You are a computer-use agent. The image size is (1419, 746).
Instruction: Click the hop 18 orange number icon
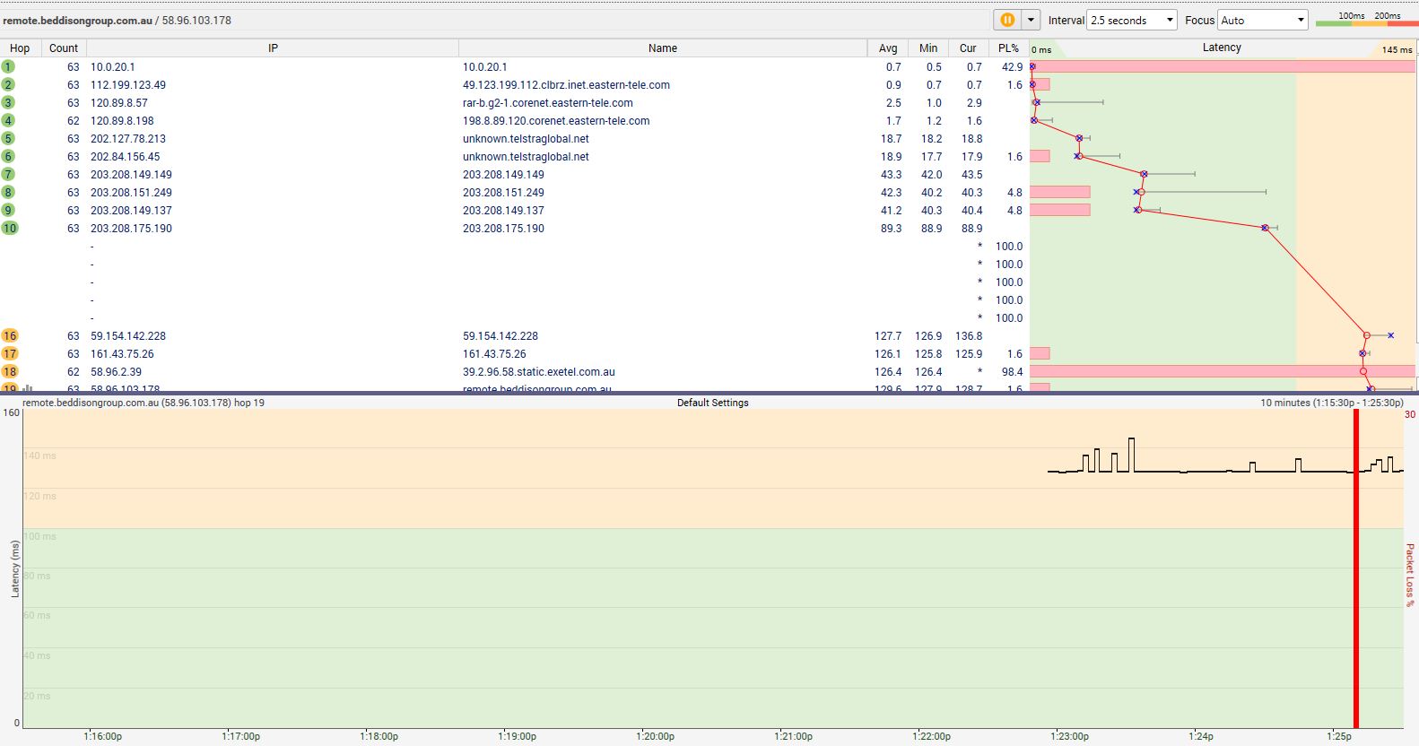click(x=9, y=371)
